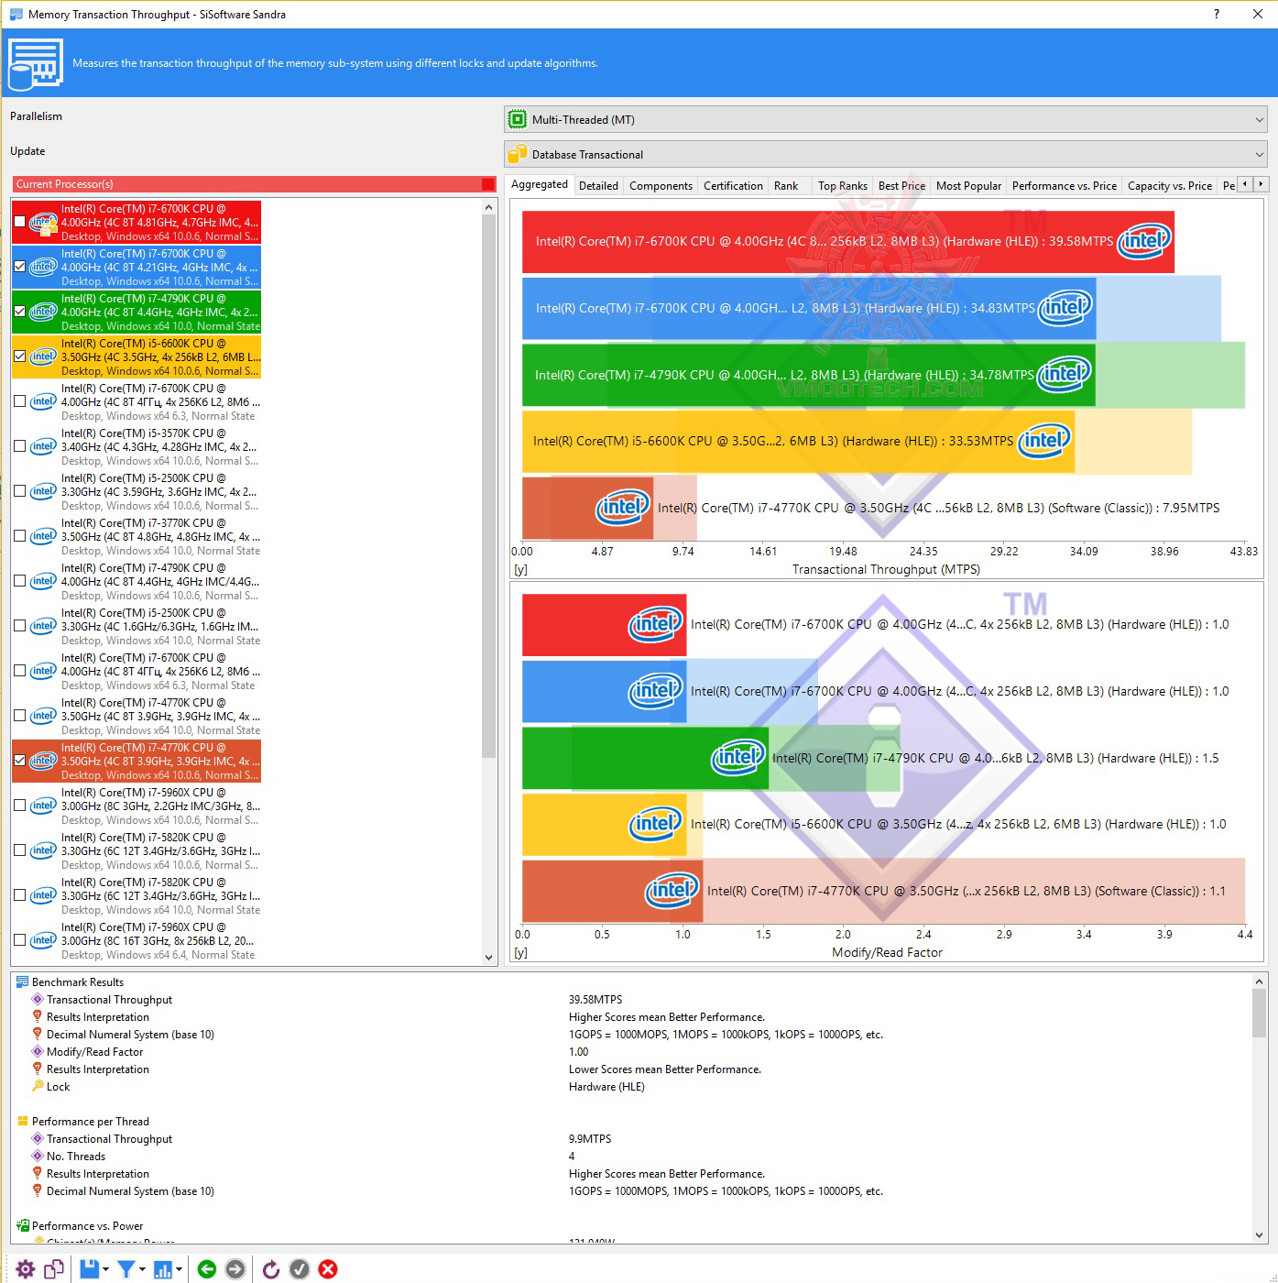Click the red square in Current Processor(s) header

click(488, 184)
